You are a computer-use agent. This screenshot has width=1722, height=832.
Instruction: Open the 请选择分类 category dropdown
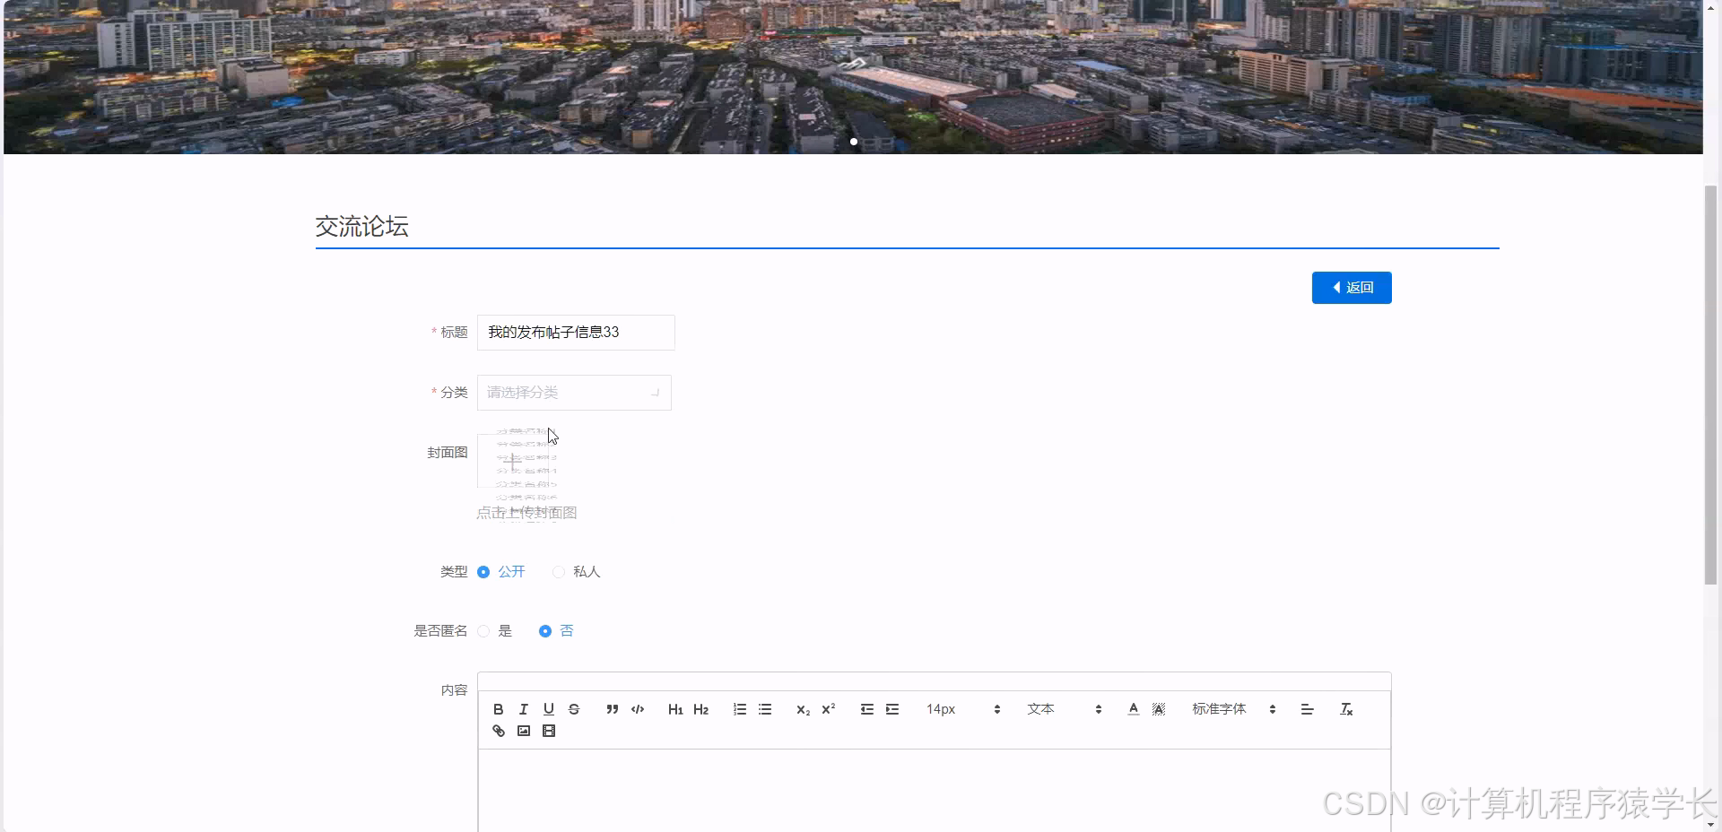(x=573, y=393)
